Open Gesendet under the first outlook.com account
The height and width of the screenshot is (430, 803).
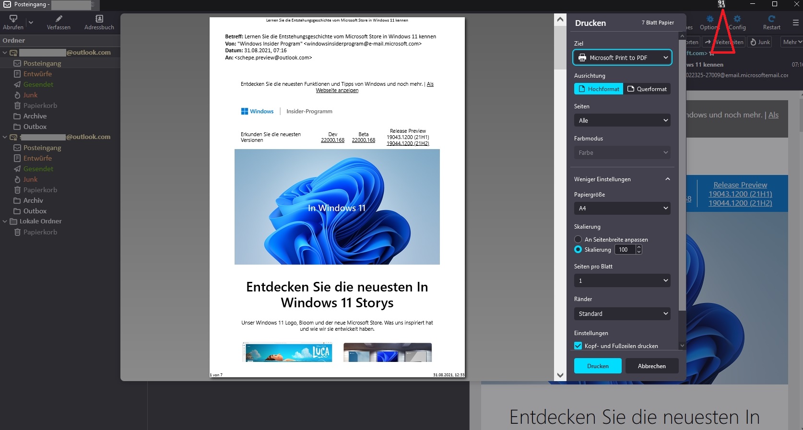38,84
